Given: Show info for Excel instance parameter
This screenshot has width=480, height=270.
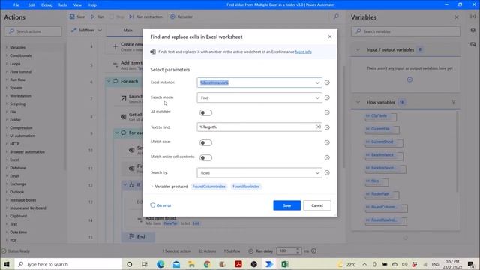Looking at the screenshot, I should tap(327, 82).
